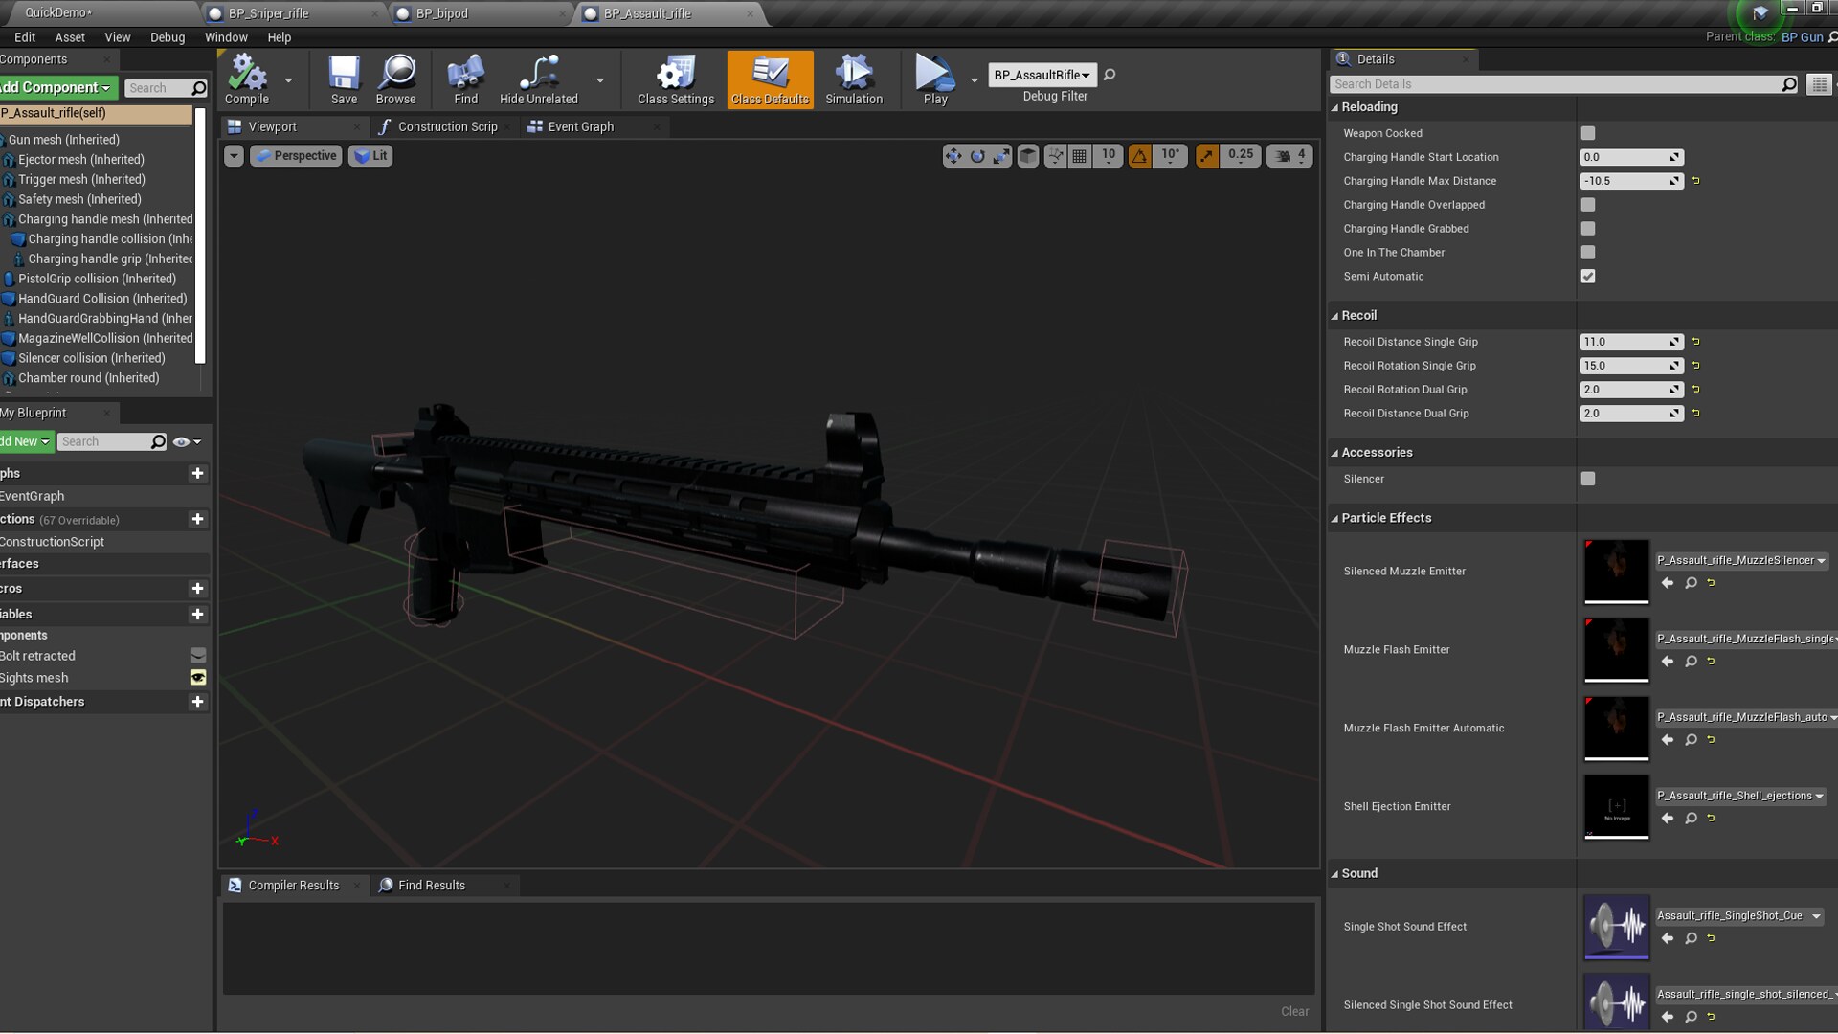This screenshot has height=1034, width=1838.
Task: Open the Window menu
Action: [226, 37]
